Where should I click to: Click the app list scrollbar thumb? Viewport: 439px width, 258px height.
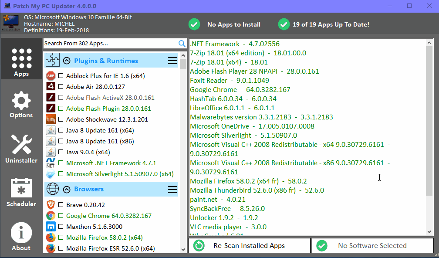(183, 64)
